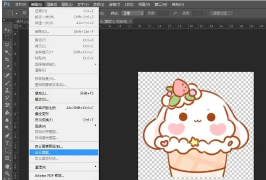266x180 pixels.
Task: Open the 样式 dropdown in options bar
Action: 133,14
